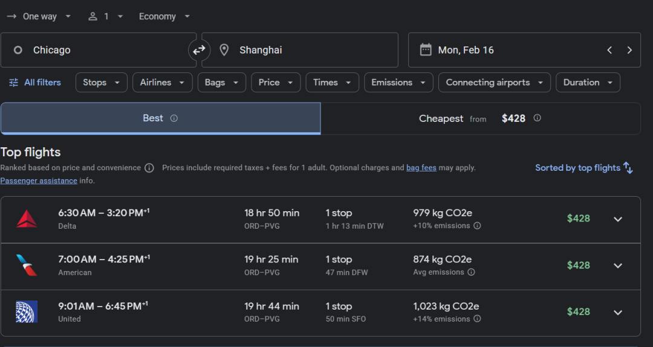
Task: Show info about ranking by price and convenience
Action: pos(149,168)
